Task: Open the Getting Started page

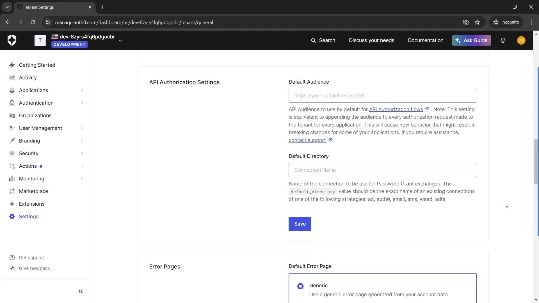Action: click(x=37, y=65)
